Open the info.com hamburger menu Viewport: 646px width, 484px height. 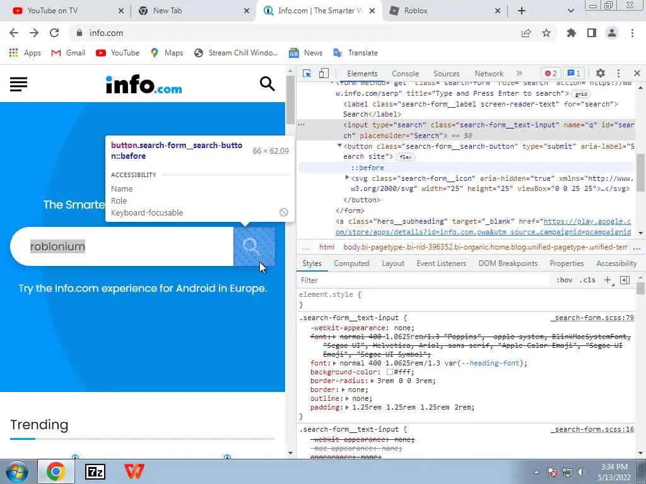pyautogui.click(x=18, y=84)
